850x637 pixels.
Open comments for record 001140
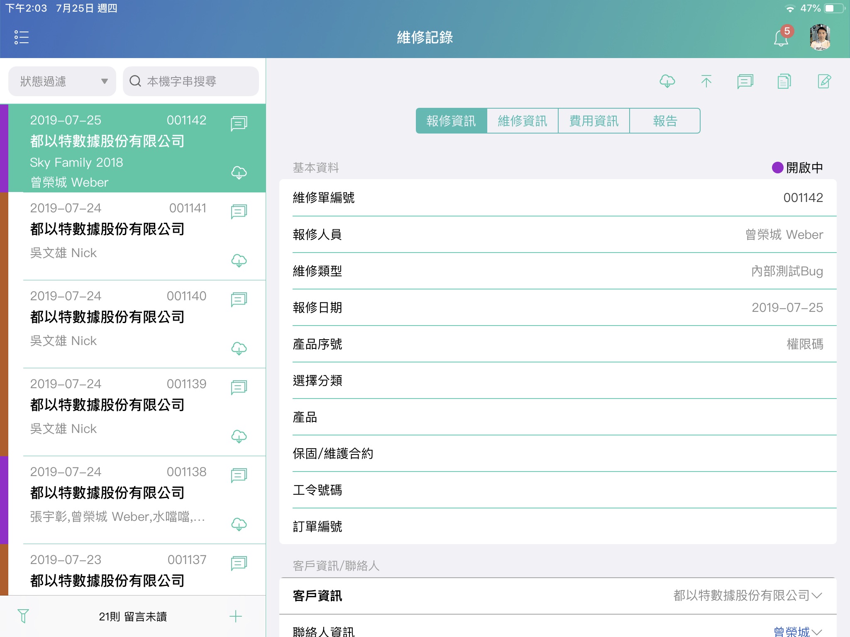[x=239, y=299]
